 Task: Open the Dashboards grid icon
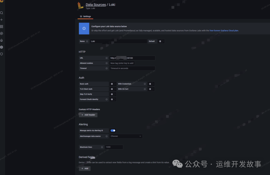pyautogui.click(x=1, y=26)
